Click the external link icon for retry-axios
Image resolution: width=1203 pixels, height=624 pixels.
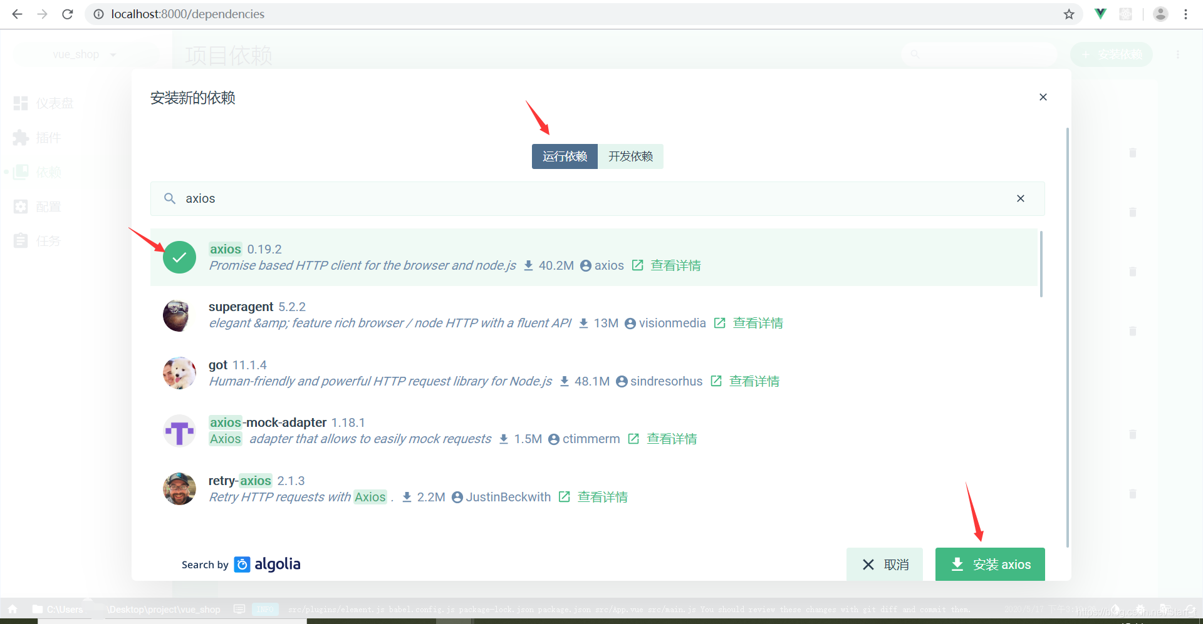tap(565, 497)
